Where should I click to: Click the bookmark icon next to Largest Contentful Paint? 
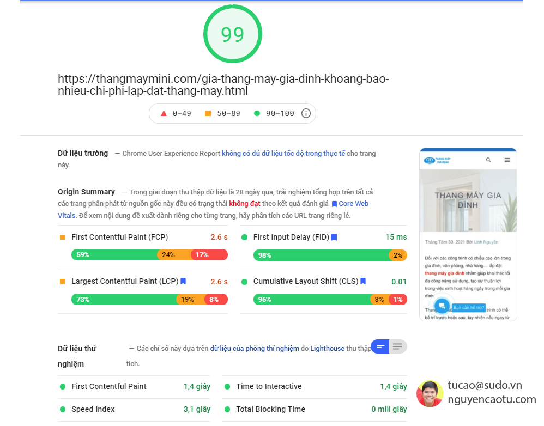tap(183, 281)
